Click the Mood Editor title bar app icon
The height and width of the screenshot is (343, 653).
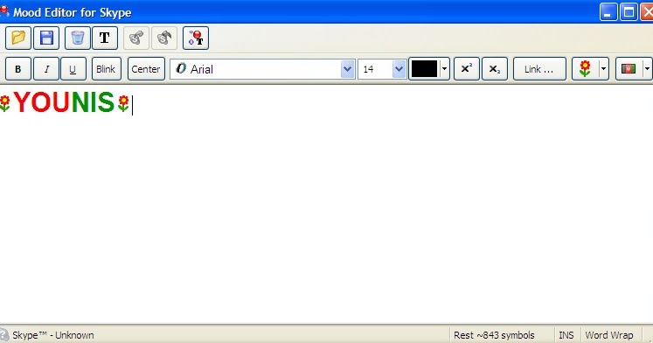pos(4,10)
